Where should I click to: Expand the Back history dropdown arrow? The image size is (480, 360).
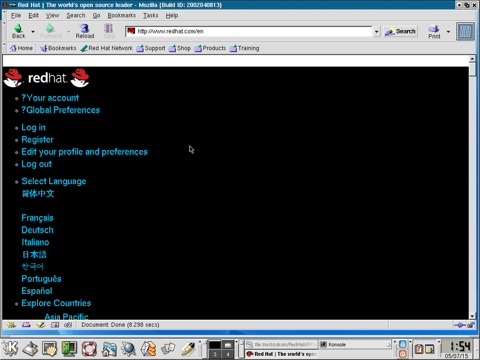pyautogui.click(x=33, y=32)
